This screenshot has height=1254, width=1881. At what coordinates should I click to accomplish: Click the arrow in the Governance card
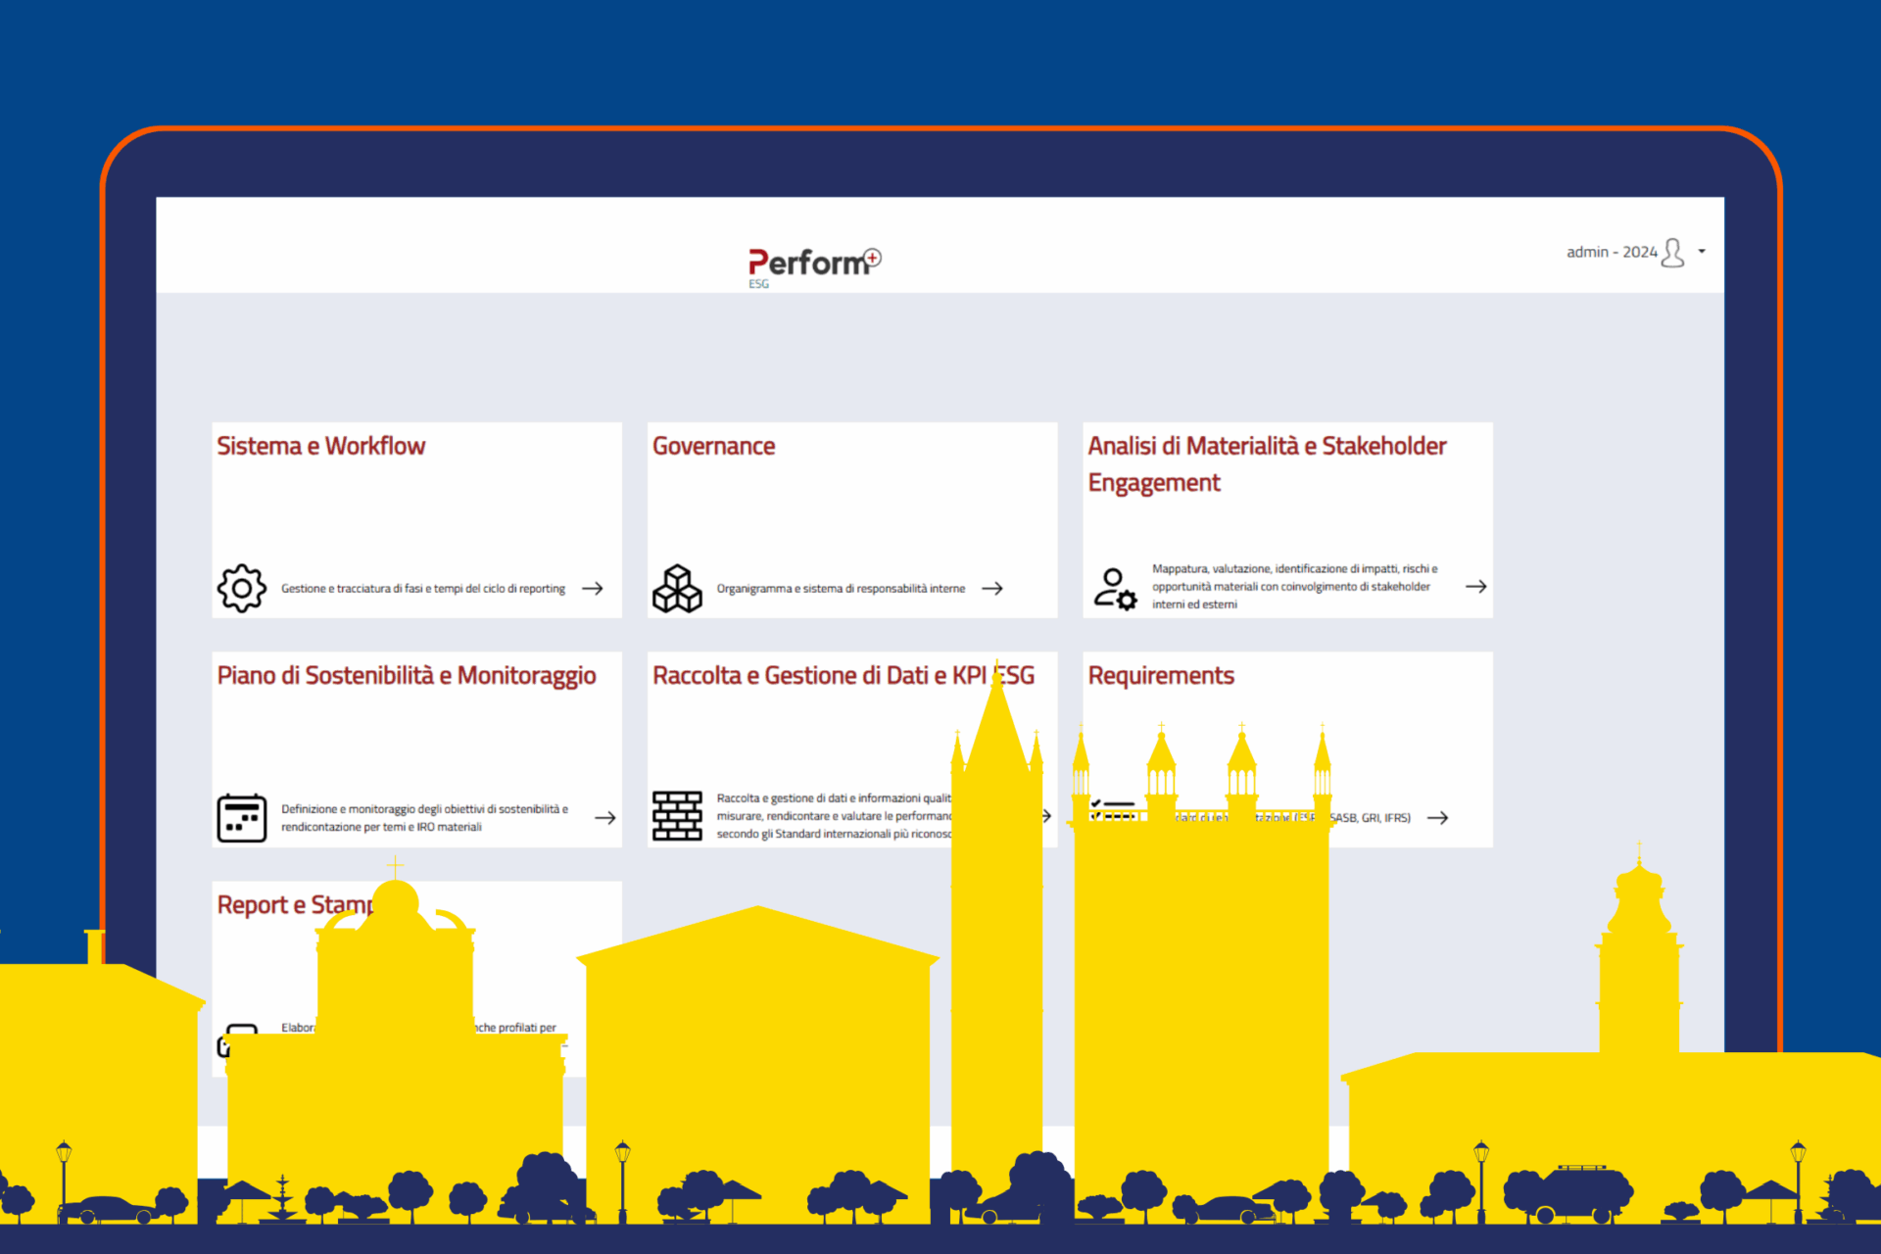992,589
